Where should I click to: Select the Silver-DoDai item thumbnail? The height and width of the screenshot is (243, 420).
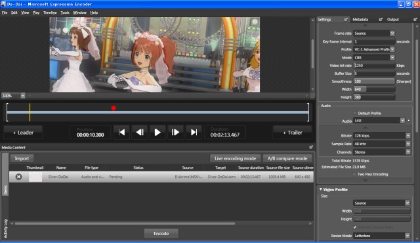[x=35, y=177]
